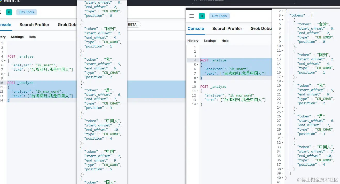The width and height of the screenshot is (340, 184).
Task: Click "analyzer": "ik_max_word" line in right editor
Action: tap(230, 95)
